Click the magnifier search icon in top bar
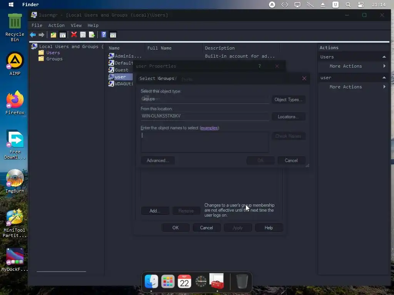Image resolution: width=394 pixels, height=295 pixels. tap(348, 5)
